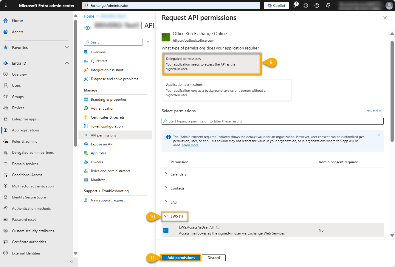Click the permissions panel vertical scrollbar
The height and width of the screenshot is (267, 395).
[x=392, y=89]
